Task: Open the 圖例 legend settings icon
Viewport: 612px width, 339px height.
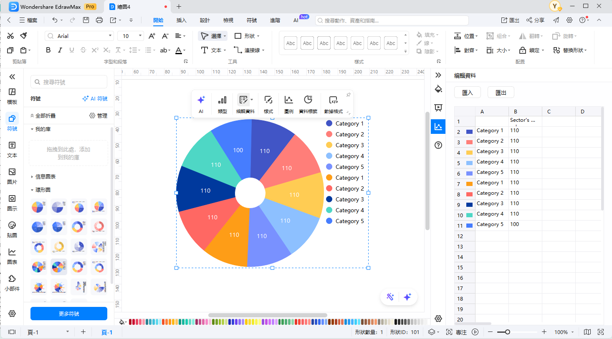Action: [x=288, y=100]
